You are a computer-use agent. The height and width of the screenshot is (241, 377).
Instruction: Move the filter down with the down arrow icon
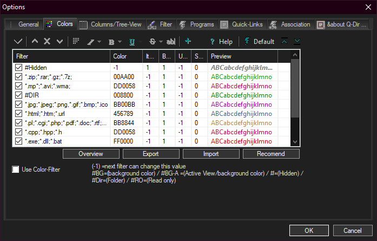(x=59, y=41)
